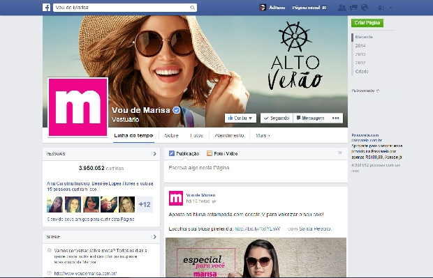Screen dimensions: 433x278
Task: Click the composer options icon at right
Action: [x=339, y=153]
